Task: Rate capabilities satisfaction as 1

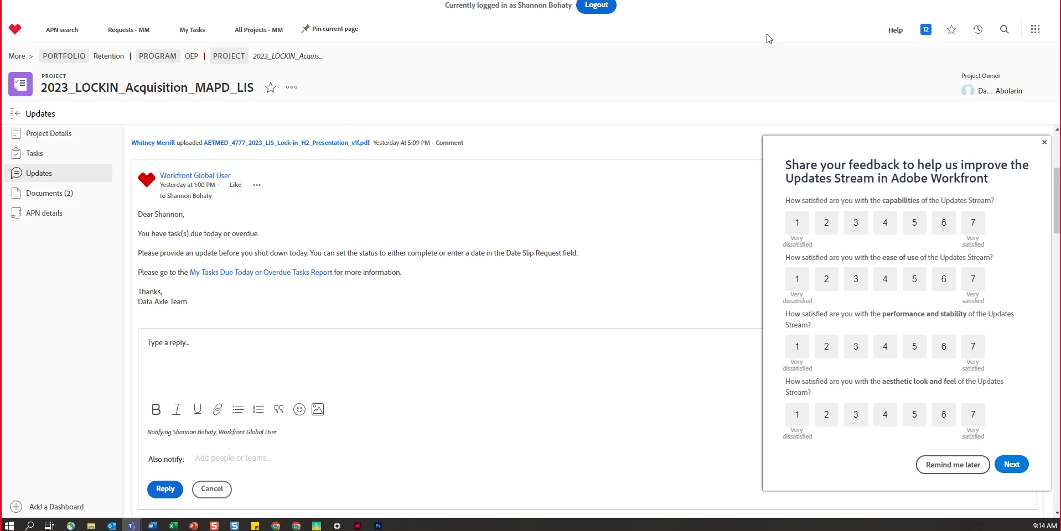Action: tap(797, 222)
